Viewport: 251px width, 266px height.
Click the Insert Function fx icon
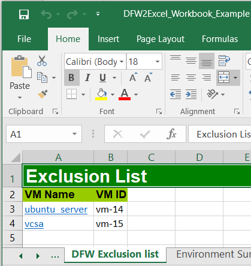[171, 134]
